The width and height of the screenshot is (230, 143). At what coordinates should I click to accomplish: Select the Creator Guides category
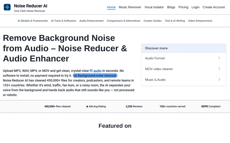[152, 21]
